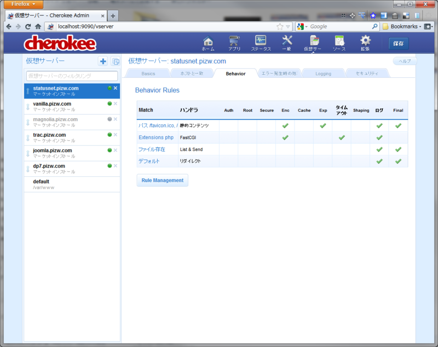Open the Extensions php rule link
Viewport: 438px width, 347px height.
coord(156,137)
